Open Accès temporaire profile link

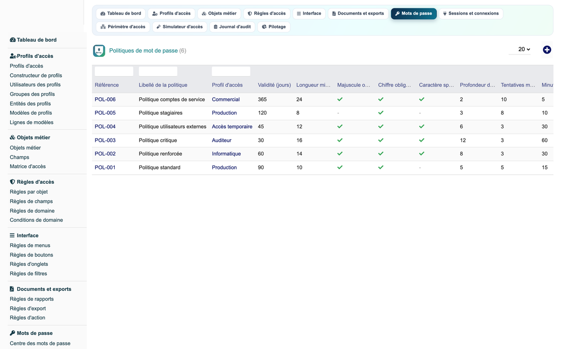click(232, 126)
